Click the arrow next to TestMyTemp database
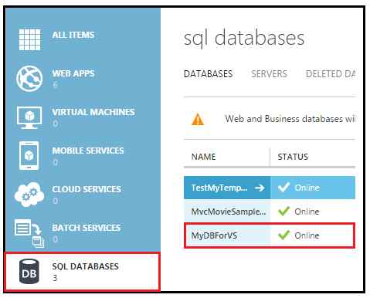The image size is (370, 298). [260, 188]
